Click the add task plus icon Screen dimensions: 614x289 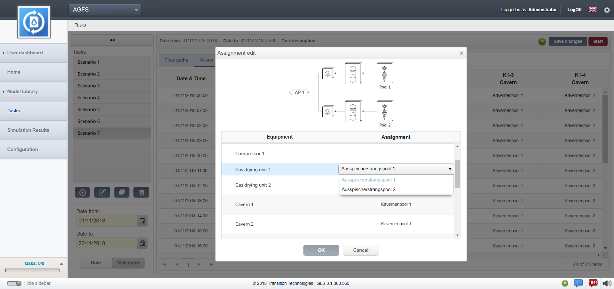coord(83,192)
